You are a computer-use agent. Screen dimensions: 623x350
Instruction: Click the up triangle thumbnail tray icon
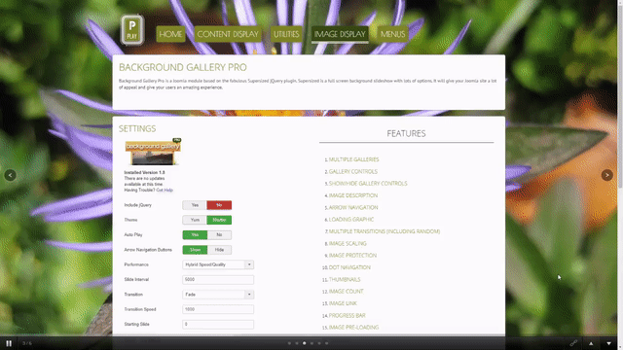pyautogui.click(x=591, y=343)
